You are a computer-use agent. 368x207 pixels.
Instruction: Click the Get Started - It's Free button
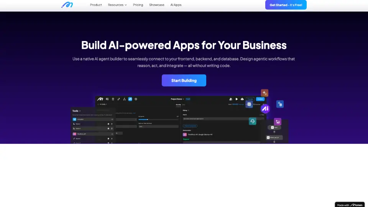(286, 5)
